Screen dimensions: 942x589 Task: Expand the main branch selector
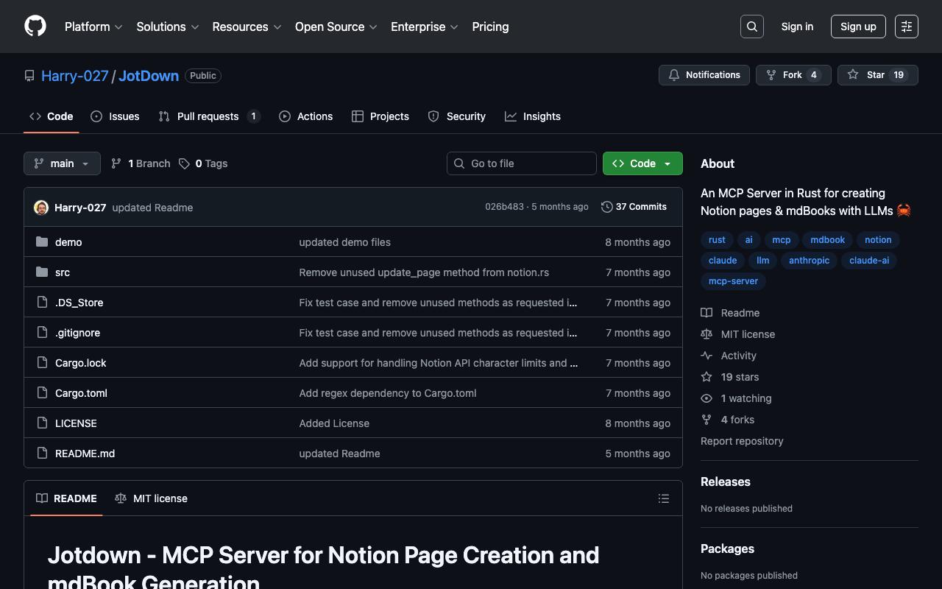[62, 163]
